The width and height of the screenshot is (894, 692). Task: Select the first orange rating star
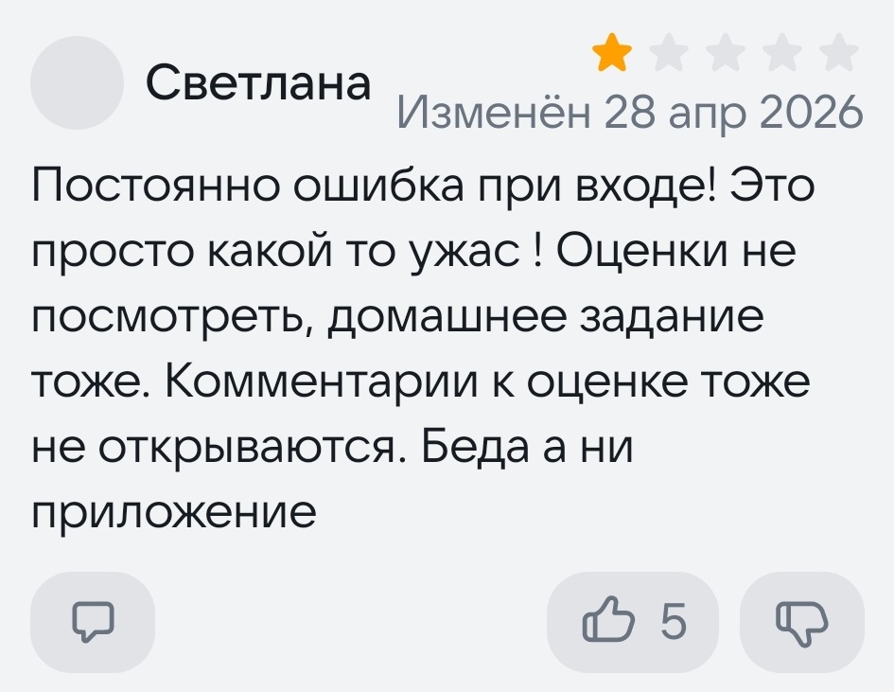click(612, 52)
